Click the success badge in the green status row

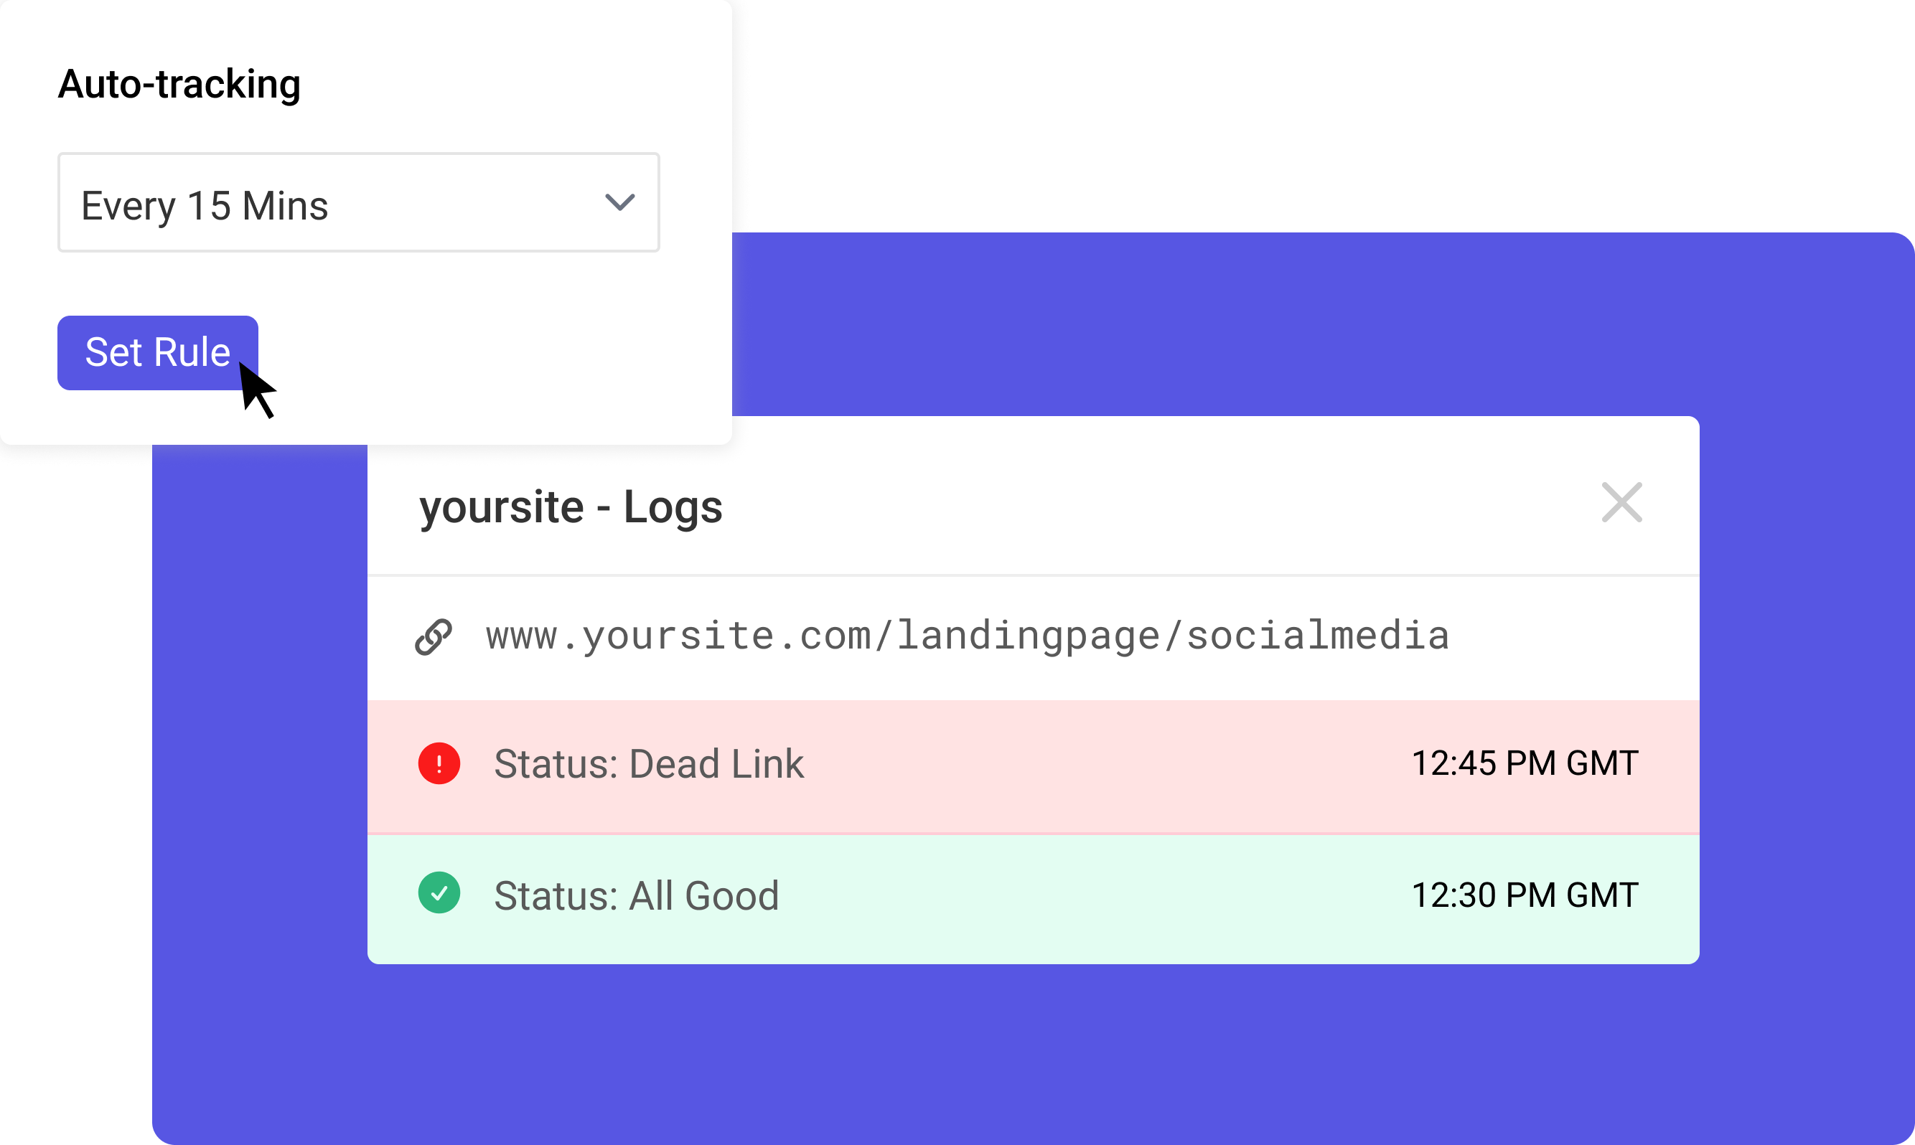pyautogui.click(x=439, y=893)
